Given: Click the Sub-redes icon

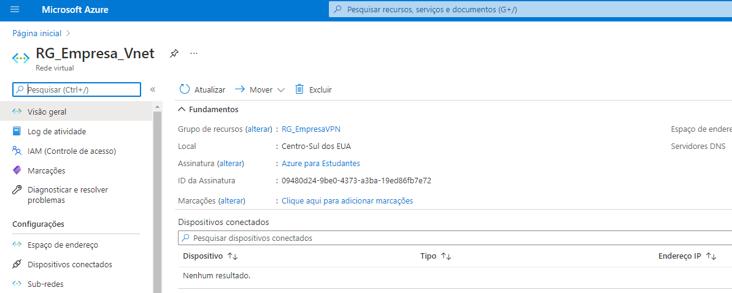Looking at the screenshot, I should [x=17, y=284].
